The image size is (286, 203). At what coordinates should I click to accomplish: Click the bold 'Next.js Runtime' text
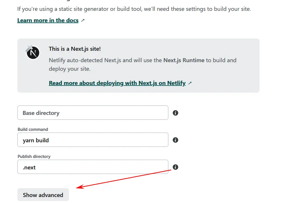[184, 60]
